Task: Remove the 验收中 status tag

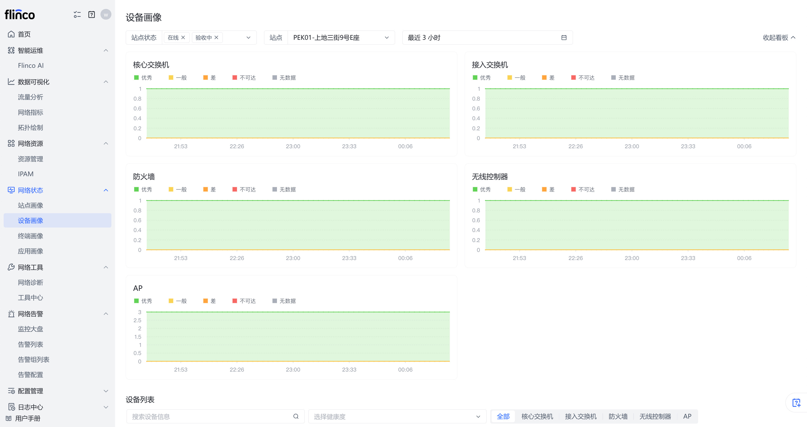Action: tap(216, 38)
